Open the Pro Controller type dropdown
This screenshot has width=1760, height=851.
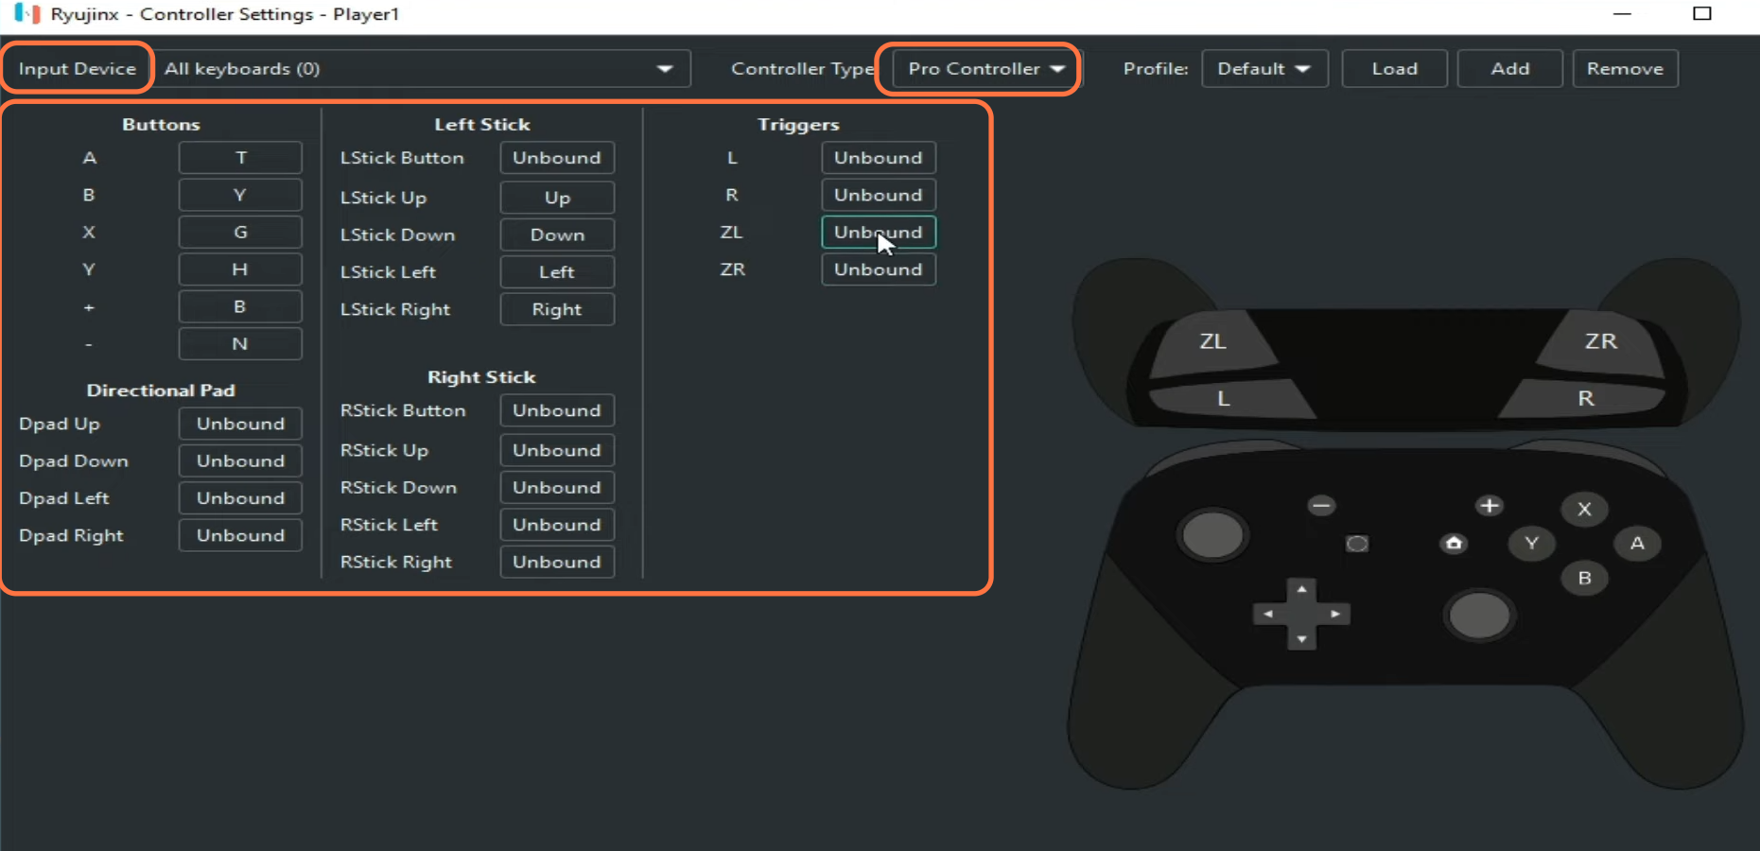pyautogui.click(x=985, y=69)
